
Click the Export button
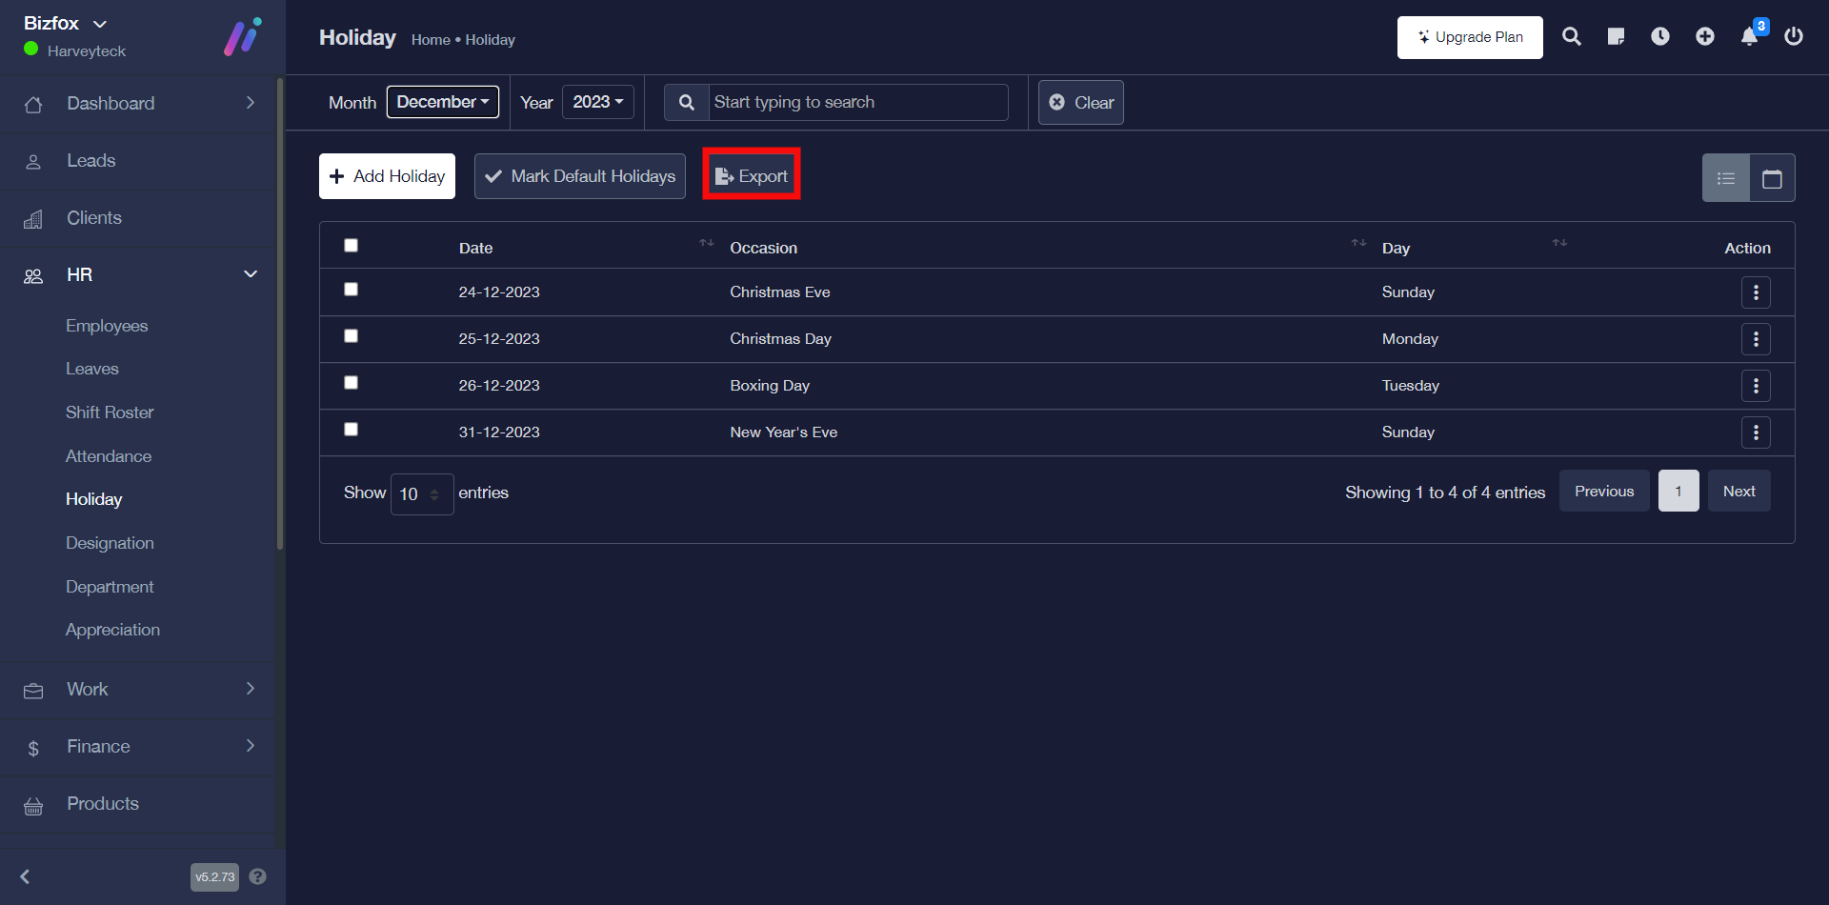pyautogui.click(x=752, y=176)
